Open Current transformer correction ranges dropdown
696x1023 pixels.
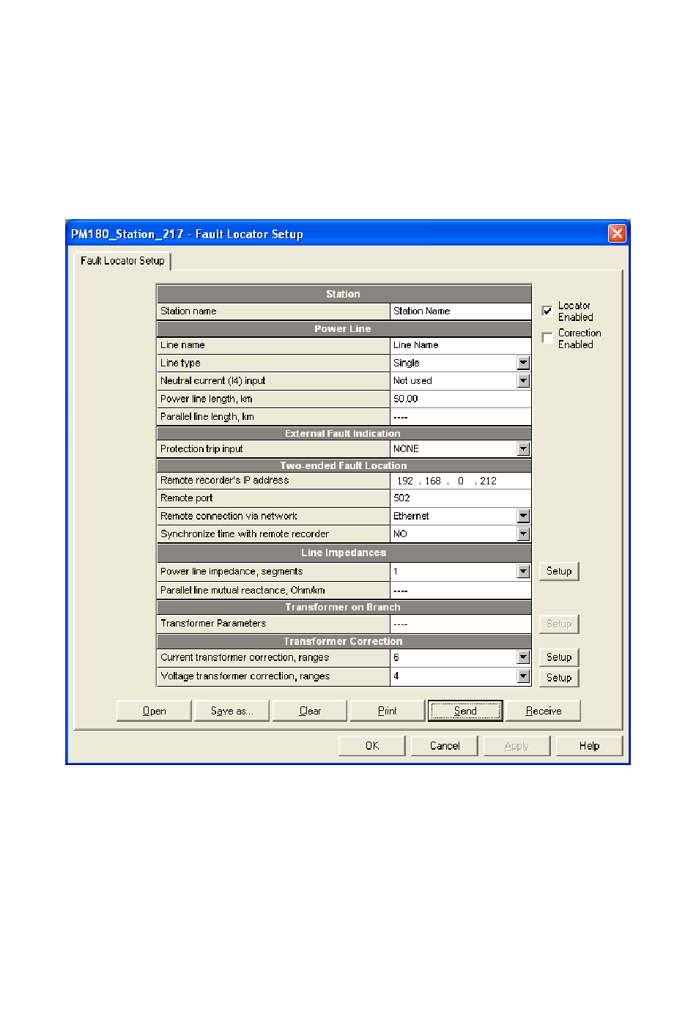[x=523, y=657]
